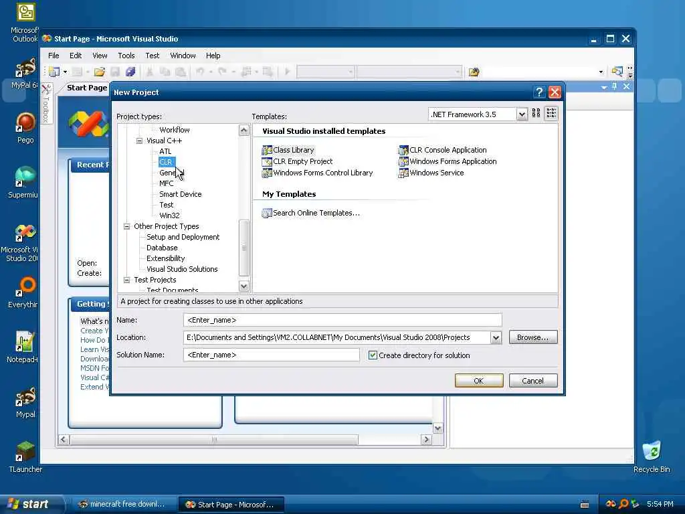Open the Pego desktop icon
Image resolution: width=685 pixels, height=514 pixels.
(x=25, y=128)
